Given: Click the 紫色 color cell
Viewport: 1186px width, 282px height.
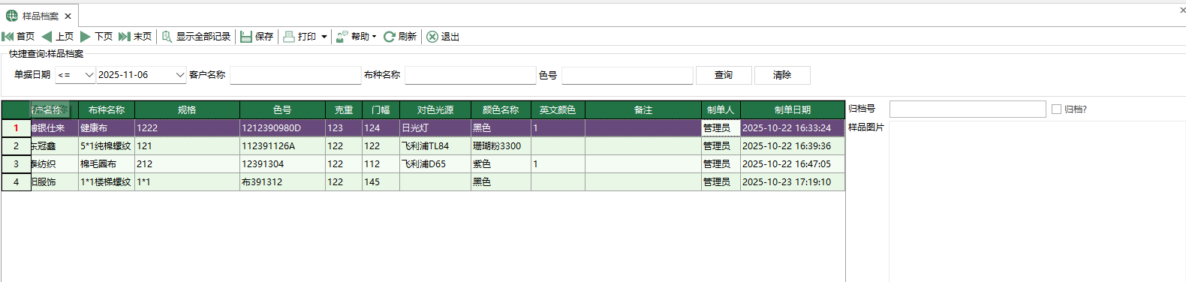Looking at the screenshot, I should [501, 164].
